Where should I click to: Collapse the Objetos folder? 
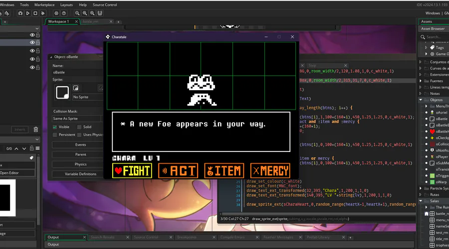[421, 100]
